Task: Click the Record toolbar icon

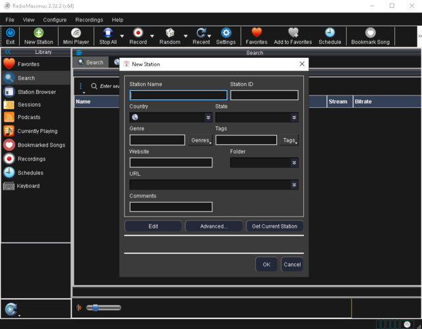Action: coord(138,33)
